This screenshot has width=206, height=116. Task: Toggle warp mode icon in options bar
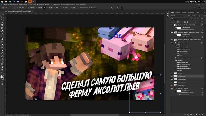(x=111, y=8)
